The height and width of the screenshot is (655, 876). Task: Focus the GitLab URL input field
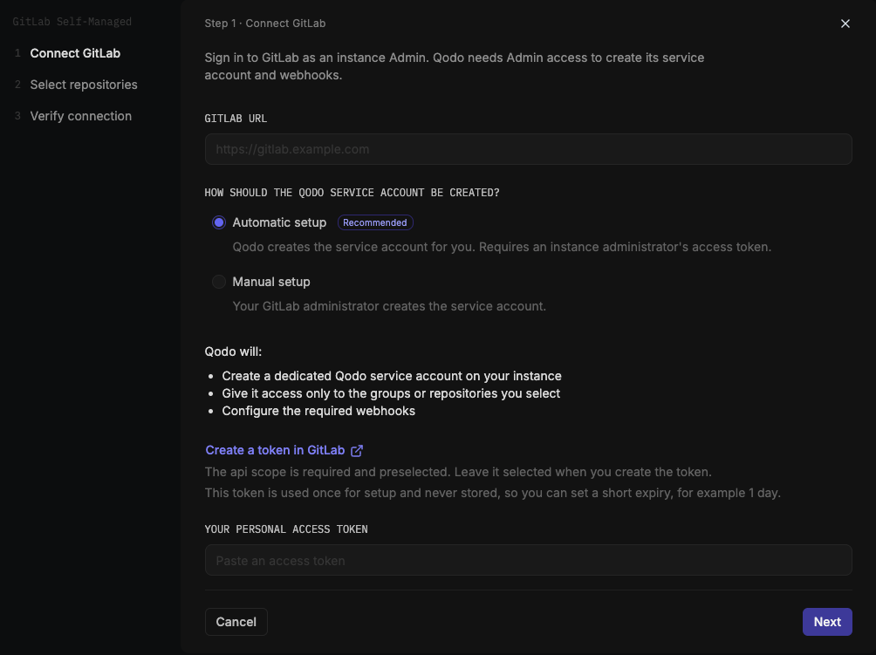click(528, 149)
